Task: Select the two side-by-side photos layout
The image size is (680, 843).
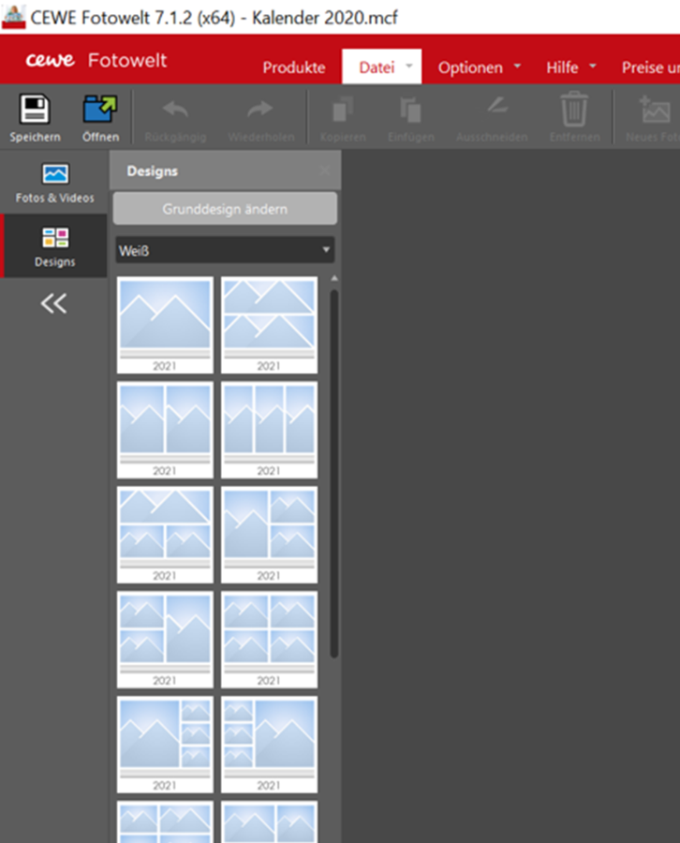Action: (165, 430)
